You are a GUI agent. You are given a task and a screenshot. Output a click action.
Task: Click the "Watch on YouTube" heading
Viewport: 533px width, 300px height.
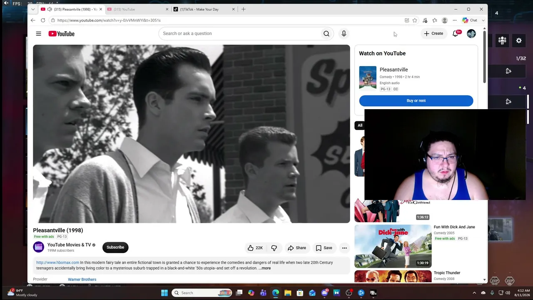pos(382,53)
